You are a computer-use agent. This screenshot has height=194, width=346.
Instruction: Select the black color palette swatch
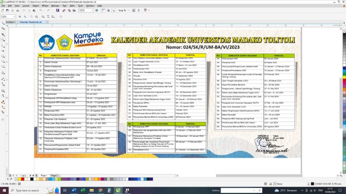coord(32,179)
